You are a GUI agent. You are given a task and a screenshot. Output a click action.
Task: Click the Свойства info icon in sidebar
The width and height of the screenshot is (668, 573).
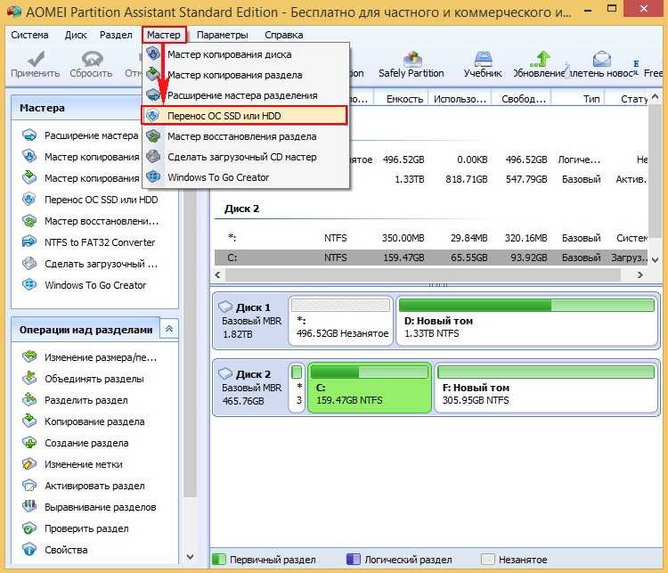point(29,550)
